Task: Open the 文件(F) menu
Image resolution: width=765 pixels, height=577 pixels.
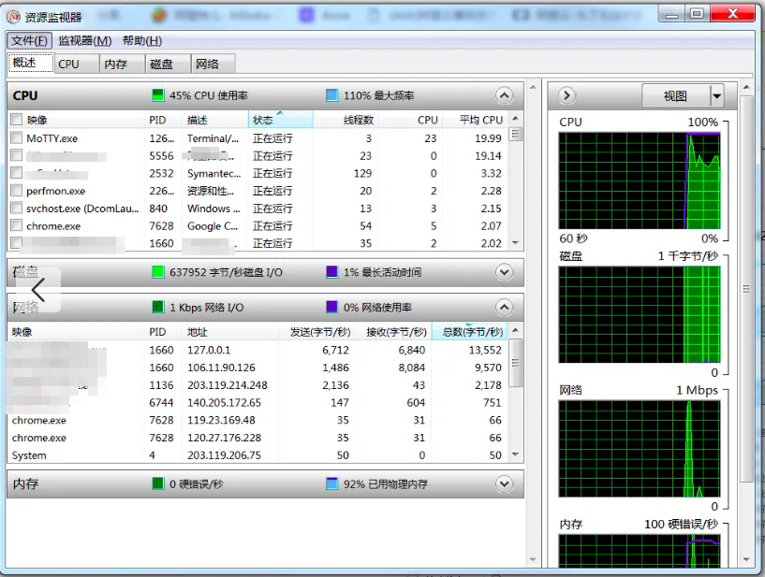Action: [x=29, y=40]
